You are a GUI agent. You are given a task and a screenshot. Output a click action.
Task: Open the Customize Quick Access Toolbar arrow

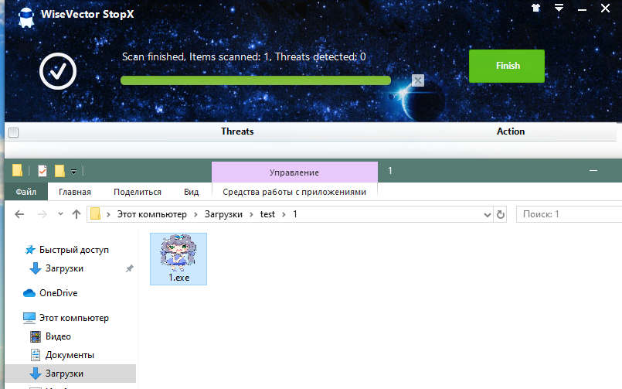pos(73,172)
